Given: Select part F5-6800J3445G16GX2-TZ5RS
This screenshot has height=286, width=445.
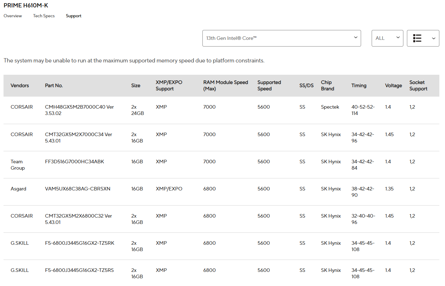Looking at the screenshot, I should 79,270.
